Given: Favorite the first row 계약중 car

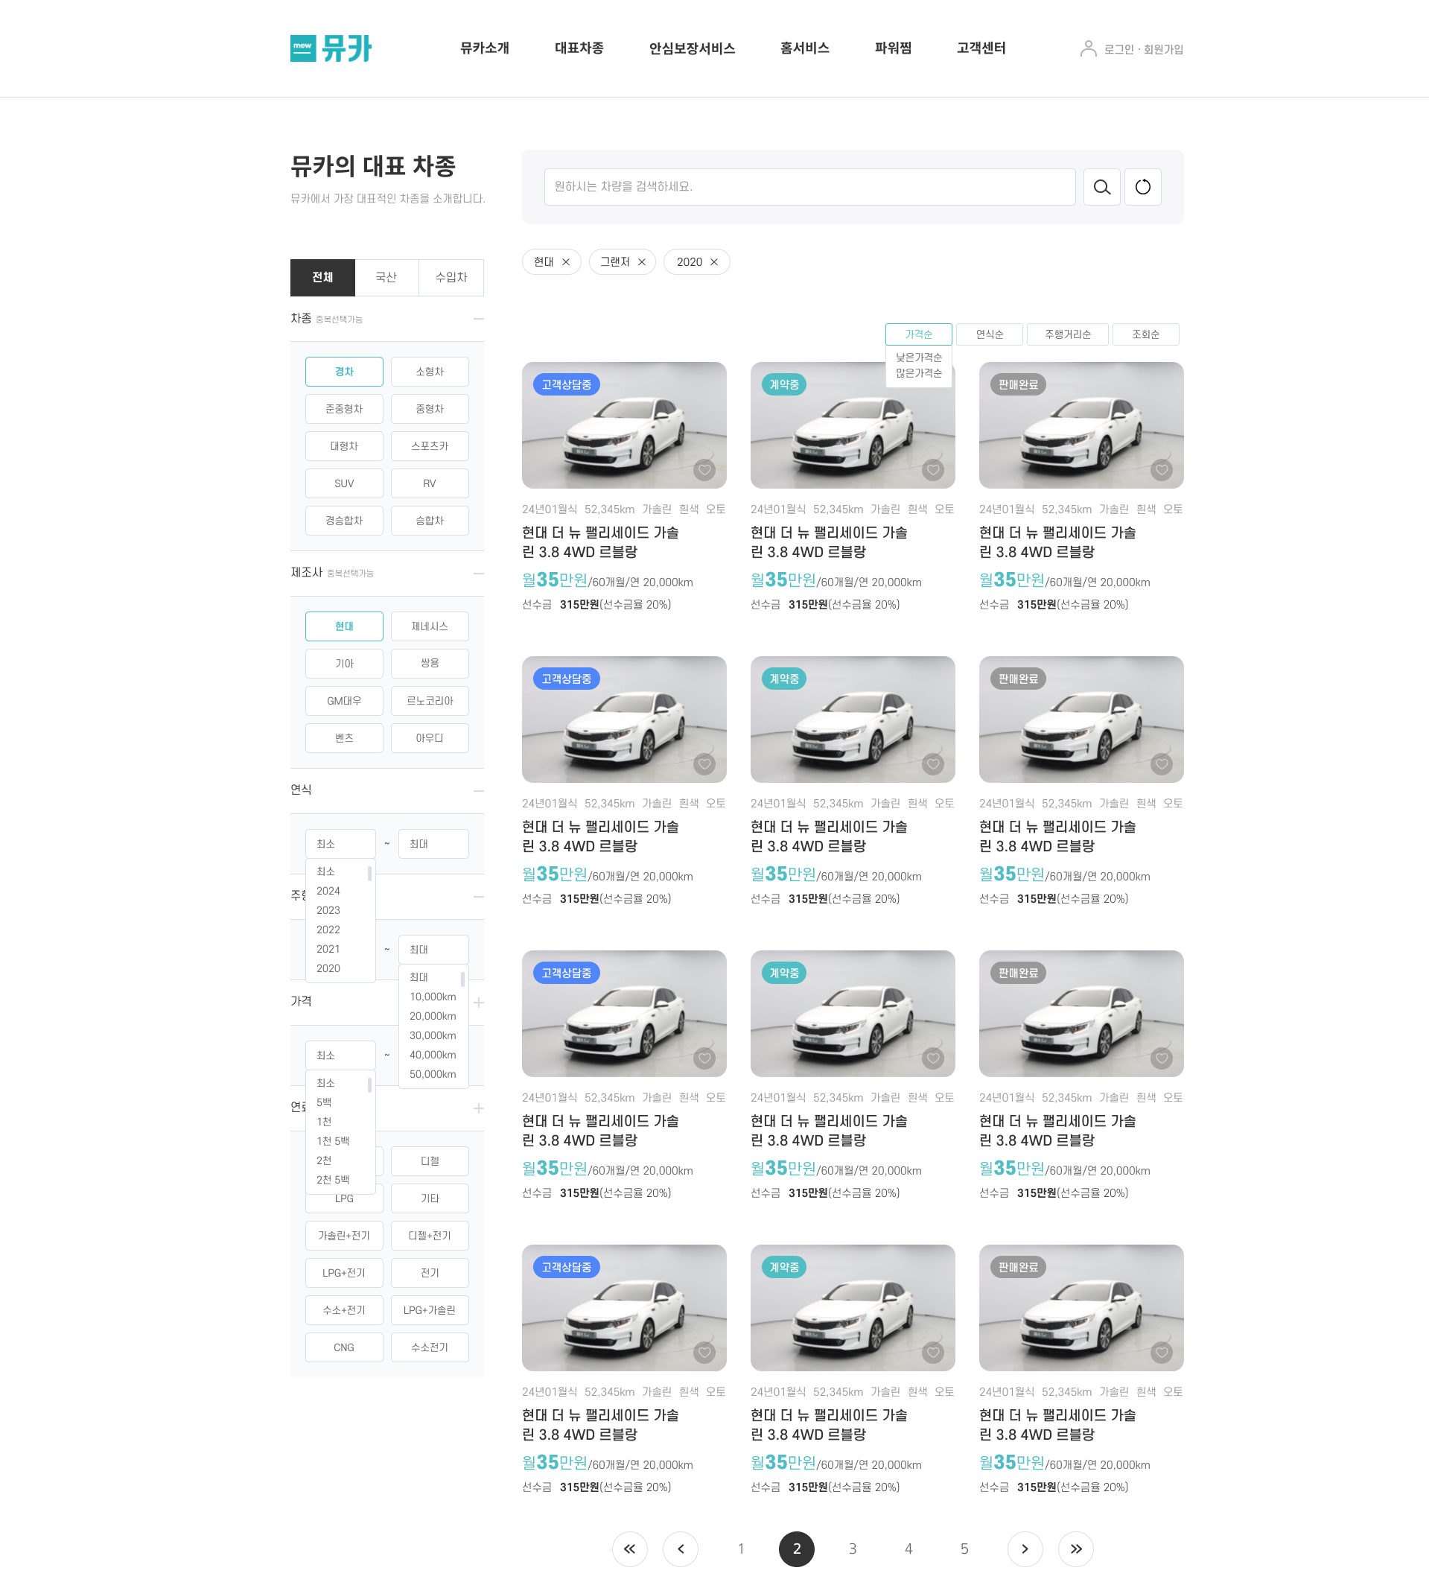Looking at the screenshot, I should tap(933, 470).
